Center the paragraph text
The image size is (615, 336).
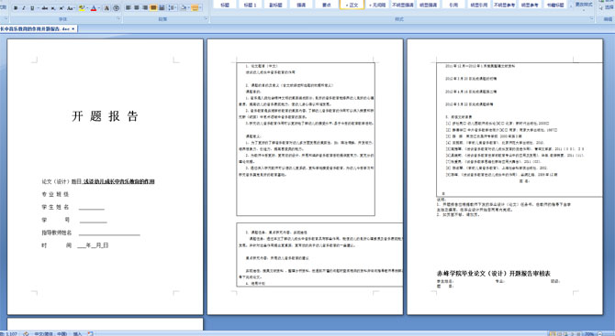[x=137, y=8]
